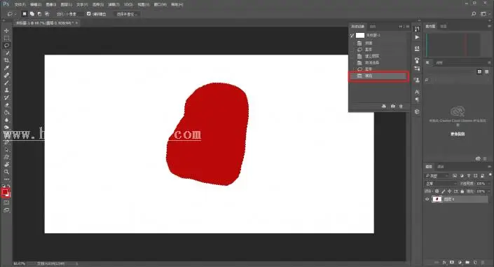This screenshot has width=494, height=267.
Task: Select the Eraser tool
Action: click(x=6, y=105)
